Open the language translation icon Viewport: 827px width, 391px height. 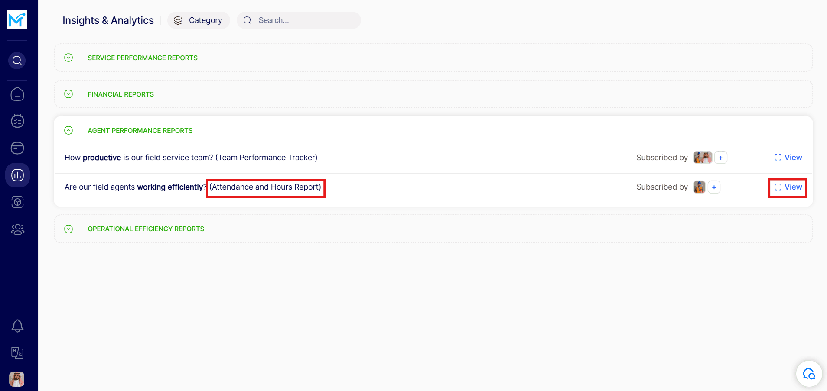click(x=17, y=353)
